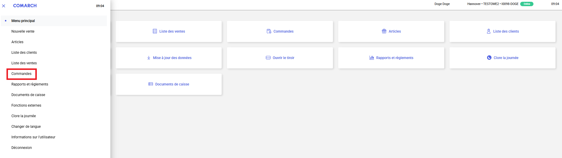Screen dimensions: 562x158
Task: Open Fonctions externes menu entry
Action: click(x=26, y=105)
